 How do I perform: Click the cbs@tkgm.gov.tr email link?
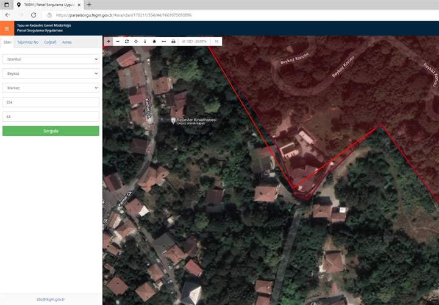pyautogui.click(x=51, y=299)
